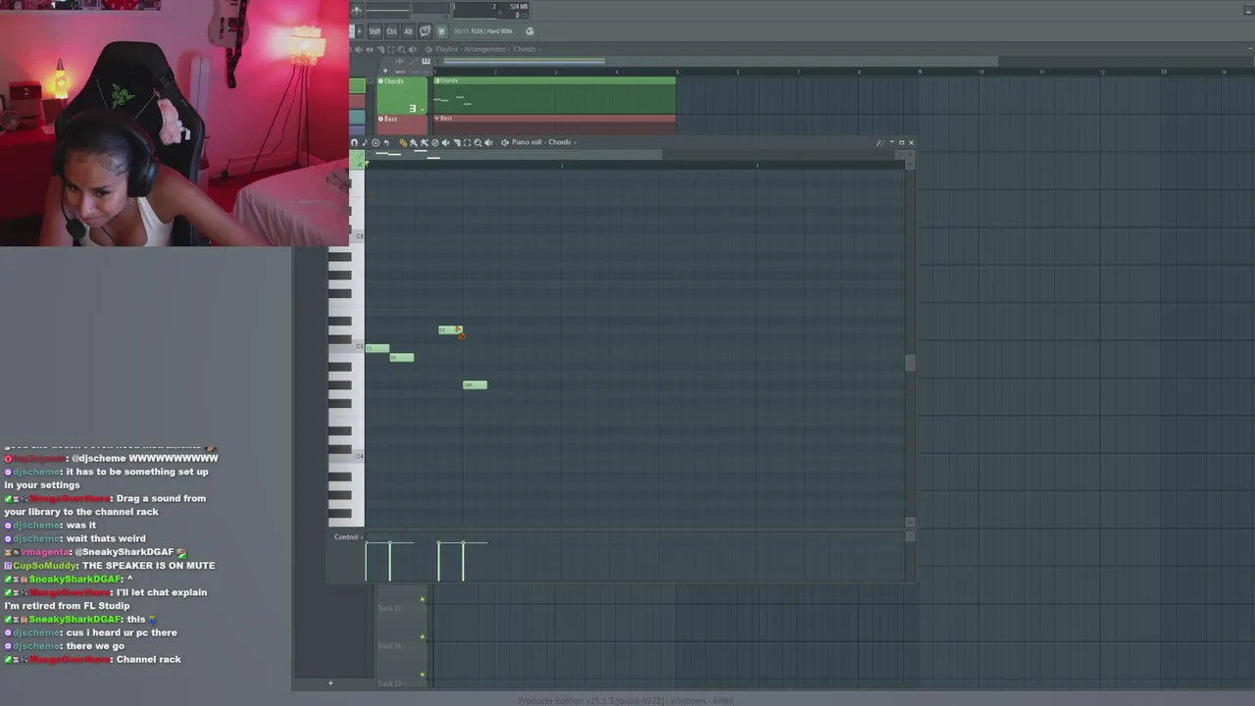Open the shopping cart content library icon

441,31
